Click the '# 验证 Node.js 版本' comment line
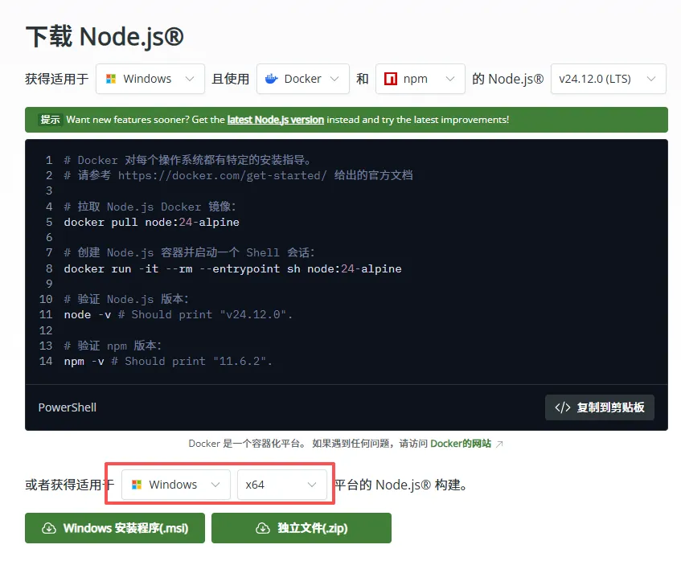 click(126, 299)
